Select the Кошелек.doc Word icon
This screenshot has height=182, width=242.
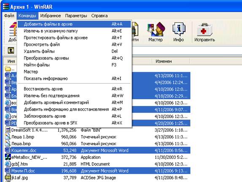8,150
